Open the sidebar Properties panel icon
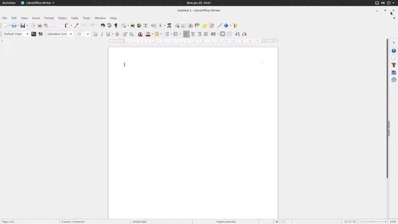The image size is (398, 224). [394, 51]
